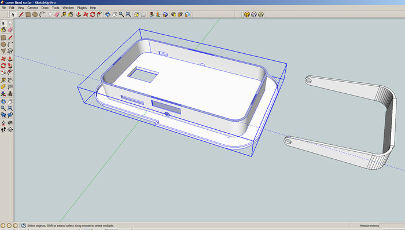Image resolution: width=405 pixels, height=230 pixels.
Task: Click the second round status bar icon
Action: click(x=9, y=225)
